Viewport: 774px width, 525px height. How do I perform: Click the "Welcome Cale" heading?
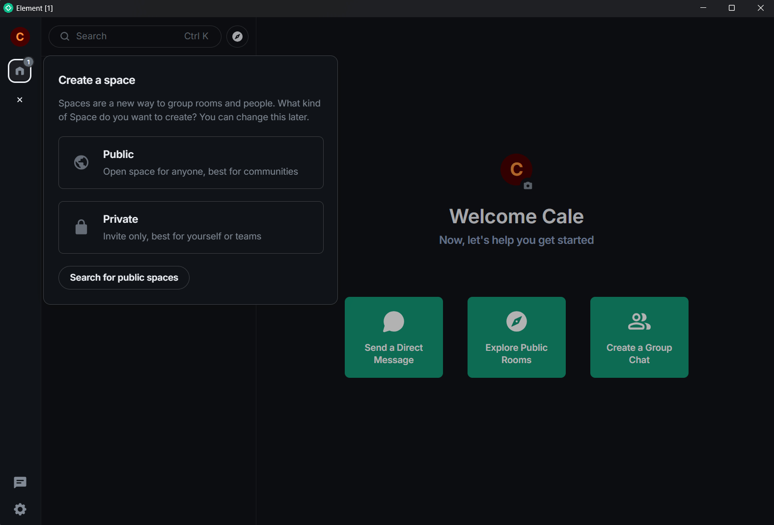[517, 216]
